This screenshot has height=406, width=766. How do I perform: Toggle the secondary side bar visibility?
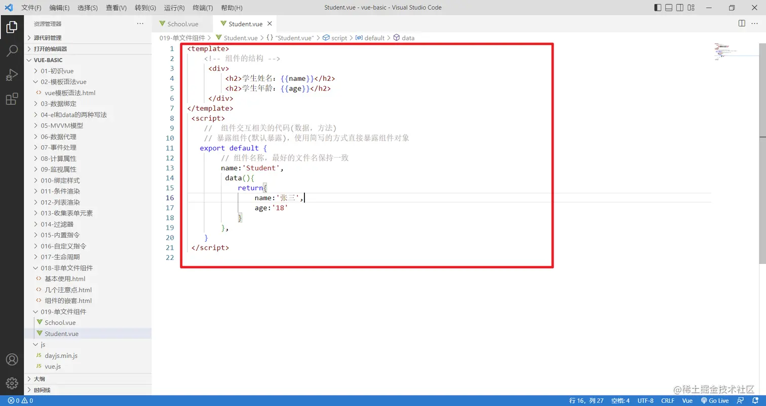tap(680, 8)
